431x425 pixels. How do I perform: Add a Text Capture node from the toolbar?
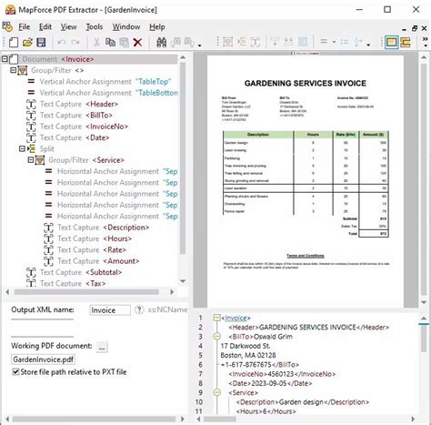pyautogui.click(x=256, y=42)
